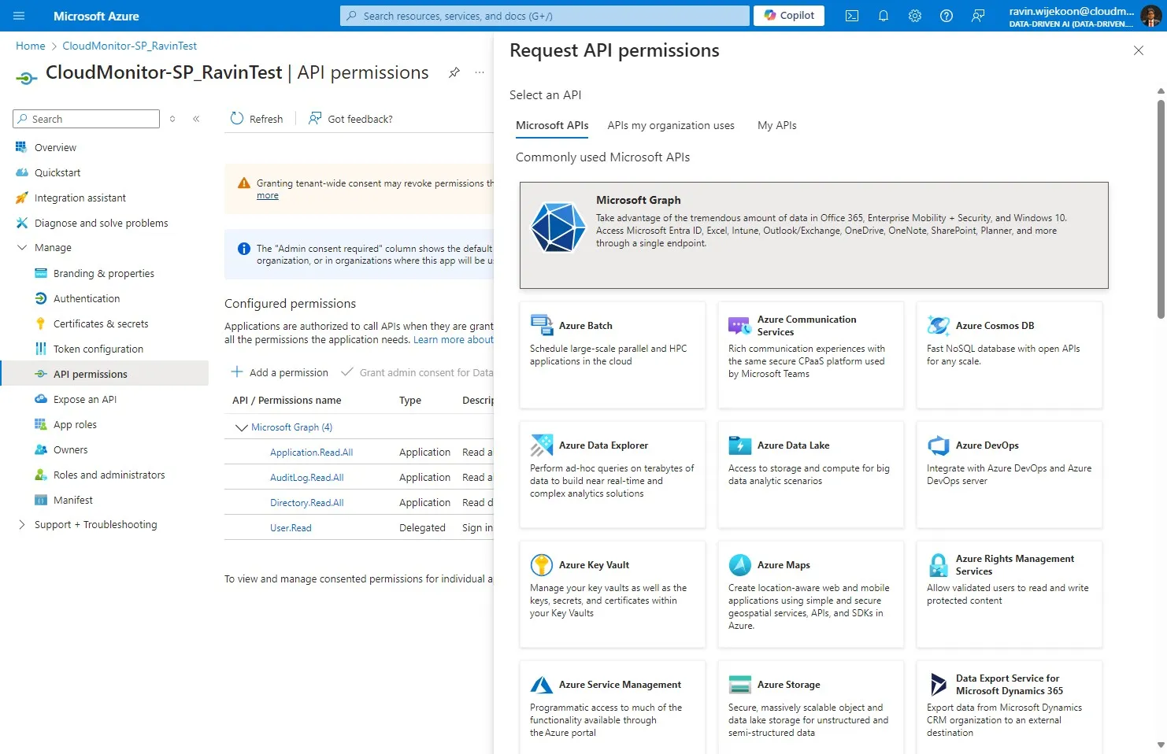Screen dimensions: 1167x754
Task: Open the AuditLog.Read.All permission
Action: (x=306, y=478)
